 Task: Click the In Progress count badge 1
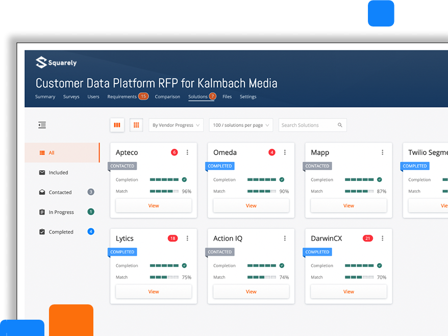[x=91, y=212]
